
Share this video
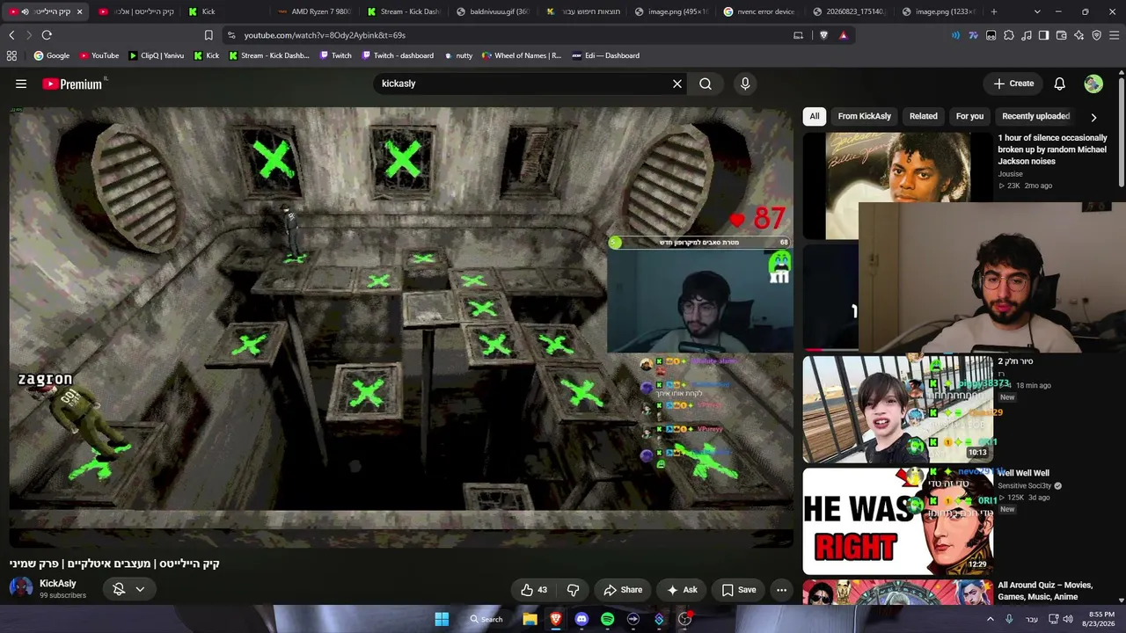pyautogui.click(x=623, y=590)
